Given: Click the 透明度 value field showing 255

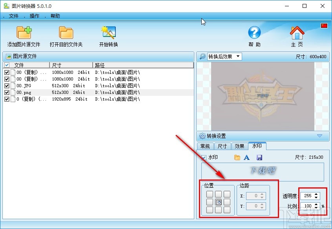Looking at the screenshot, I should pos(308,196).
